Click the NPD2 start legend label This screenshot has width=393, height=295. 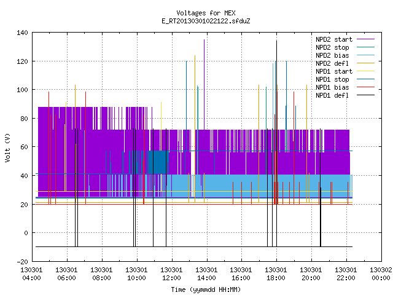coord(334,39)
